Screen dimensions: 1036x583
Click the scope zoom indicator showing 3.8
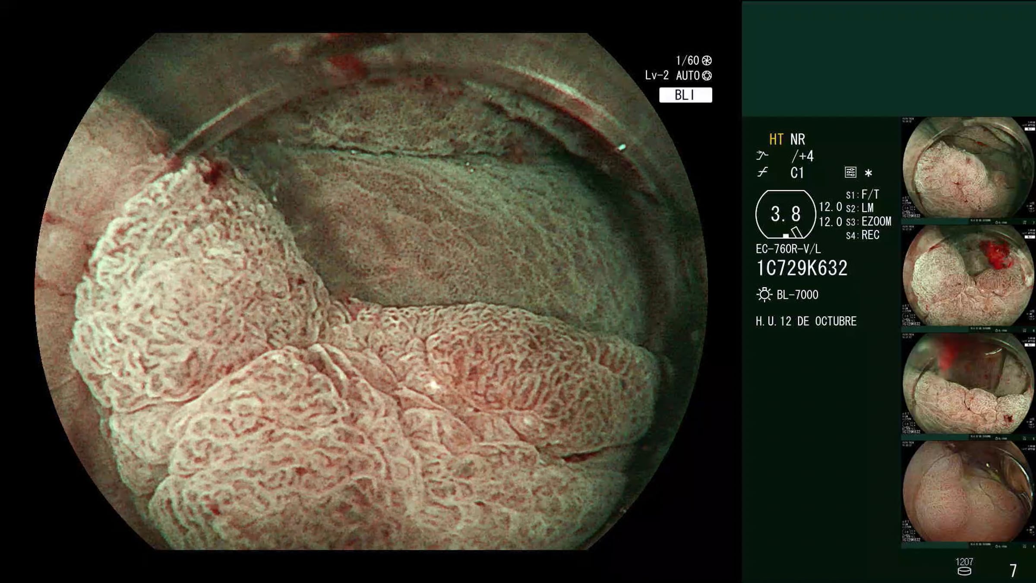point(785,214)
